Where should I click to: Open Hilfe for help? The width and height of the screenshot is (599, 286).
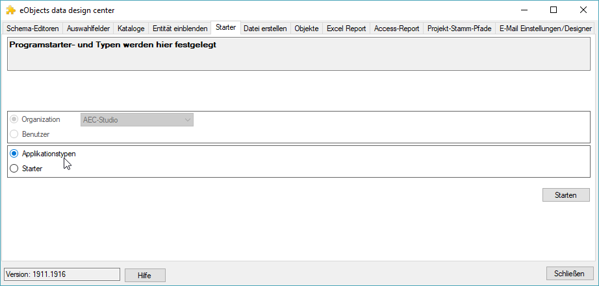point(145,276)
